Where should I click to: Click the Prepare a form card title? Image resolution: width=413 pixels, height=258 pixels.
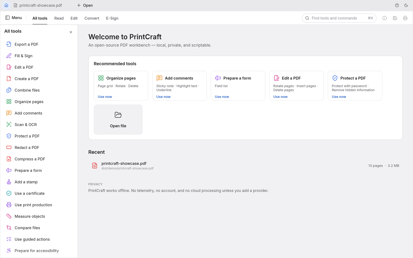point(237,78)
